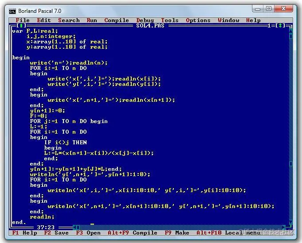Open the Options menu

point(198,20)
